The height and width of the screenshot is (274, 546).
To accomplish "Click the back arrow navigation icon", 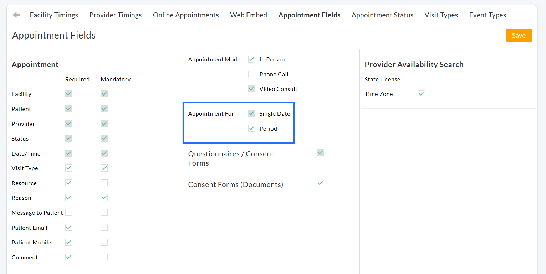I will [16, 15].
